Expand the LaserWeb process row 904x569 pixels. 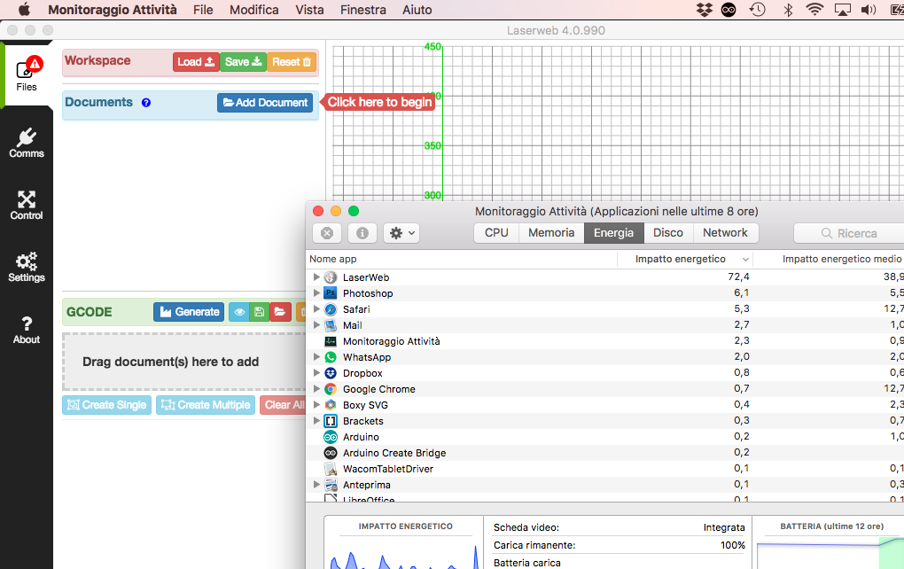pyautogui.click(x=316, y=277)
